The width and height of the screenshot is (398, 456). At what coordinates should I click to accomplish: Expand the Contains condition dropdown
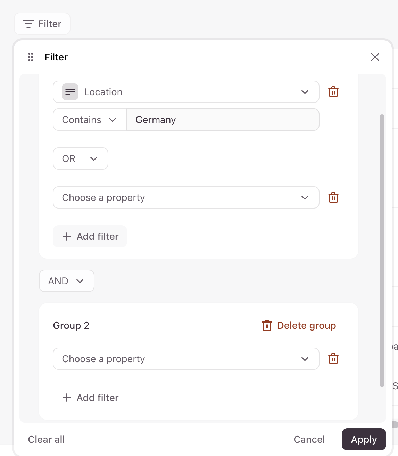pyautogui.click(x=90, y=120)
